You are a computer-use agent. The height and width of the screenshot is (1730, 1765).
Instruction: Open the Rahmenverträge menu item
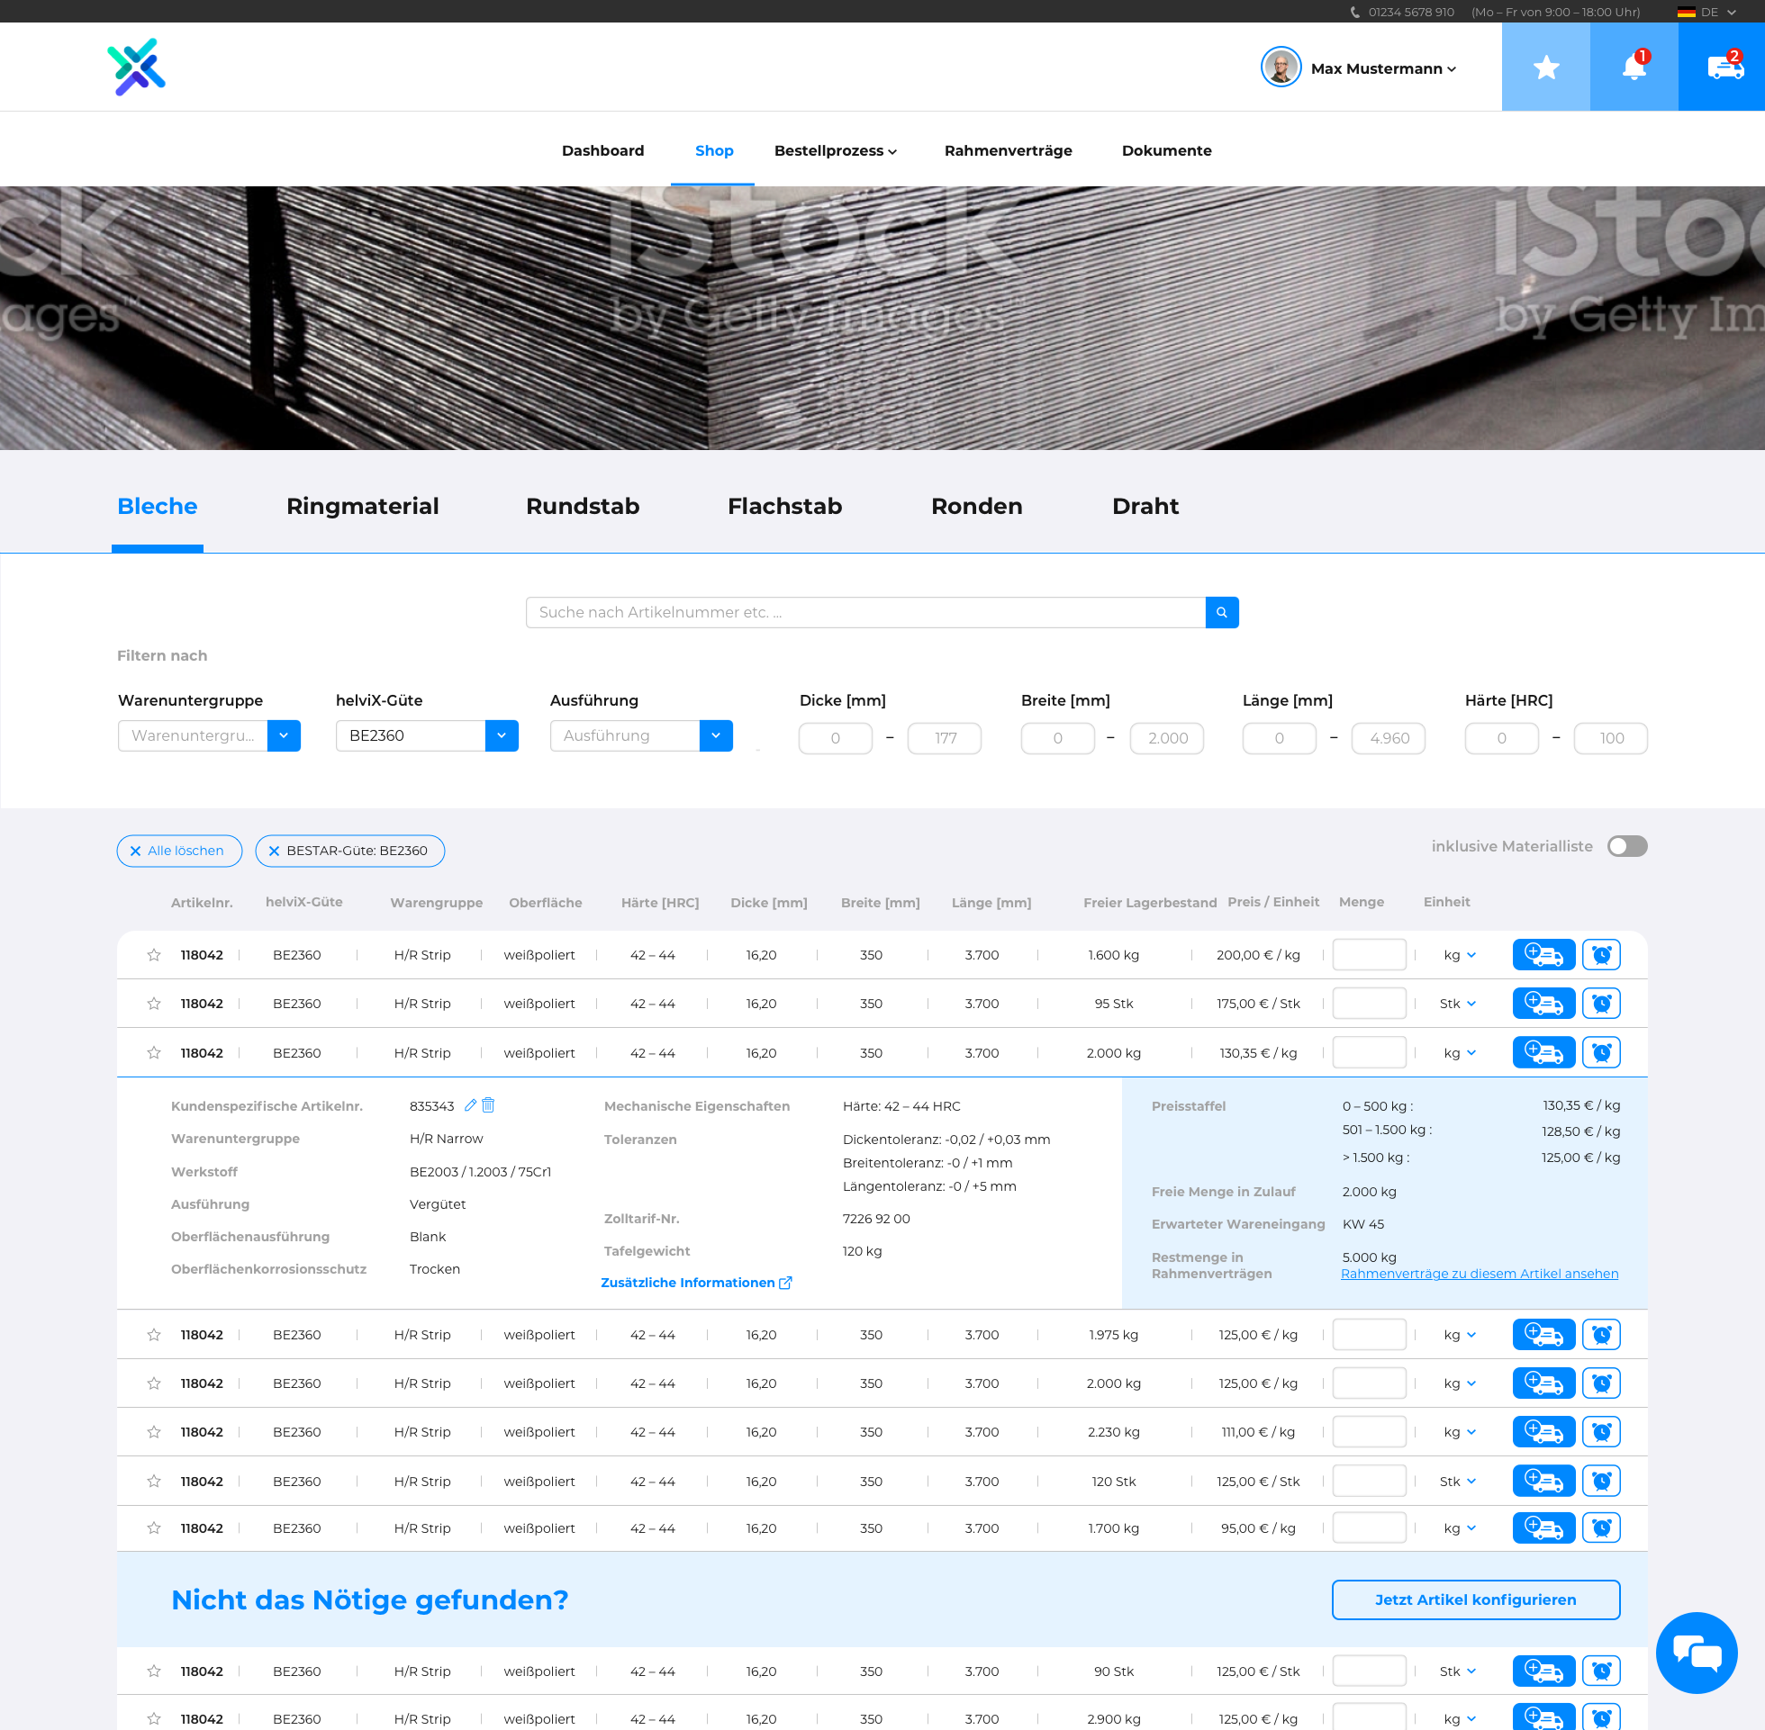coord(1007,151)
